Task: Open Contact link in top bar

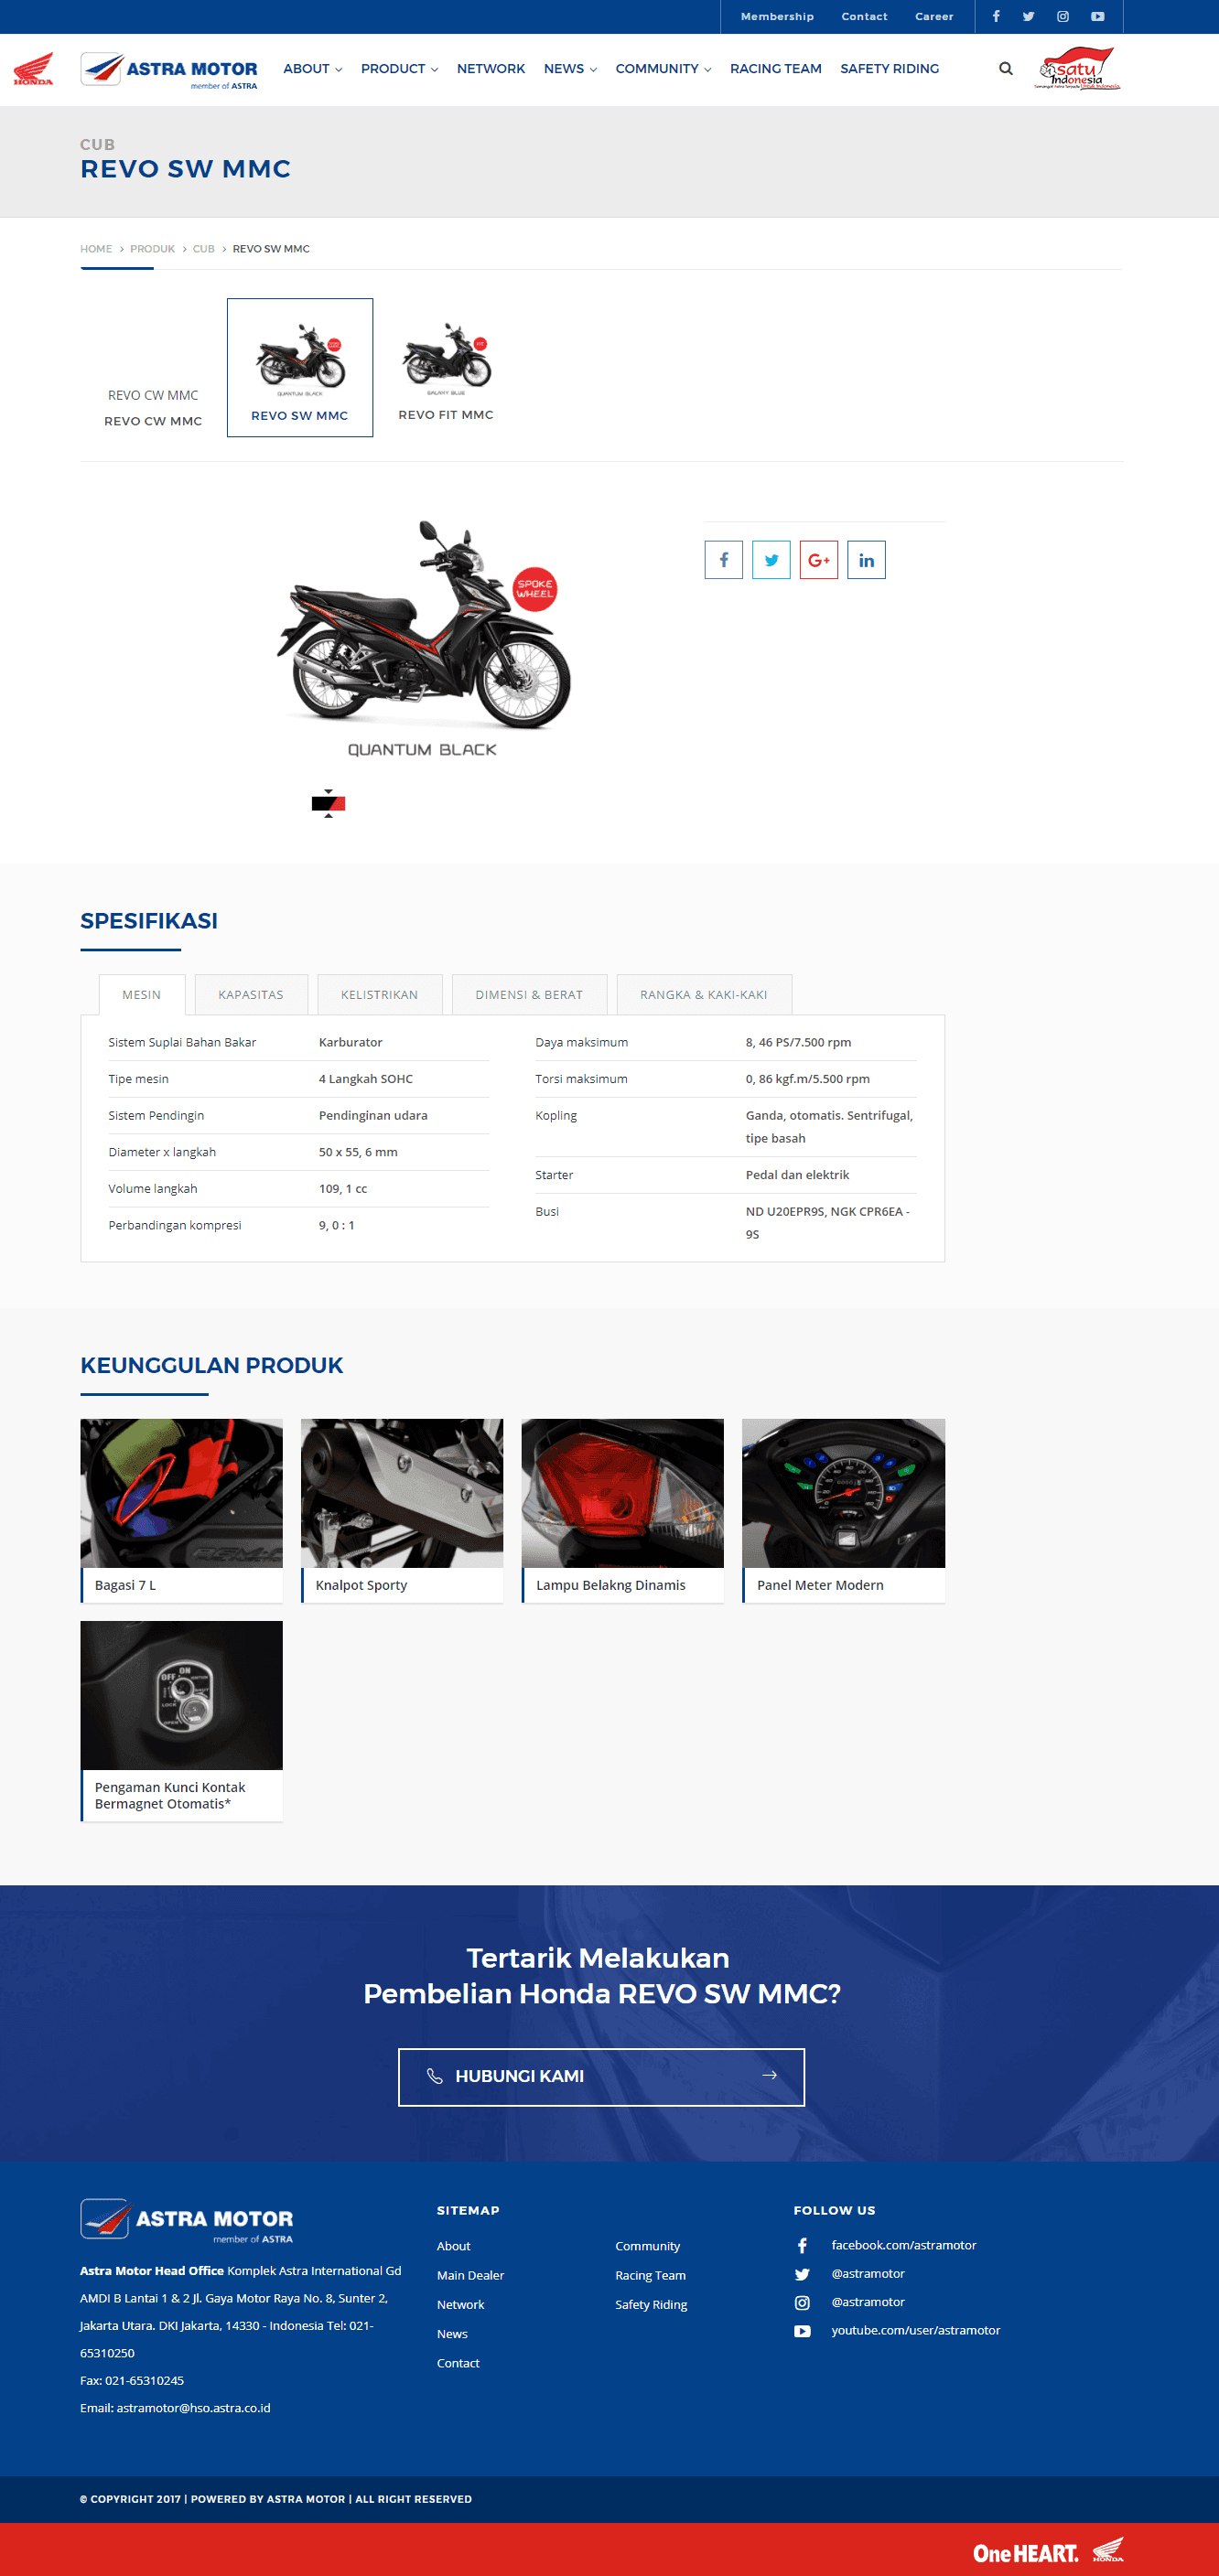Action: [x=864, y=16]
